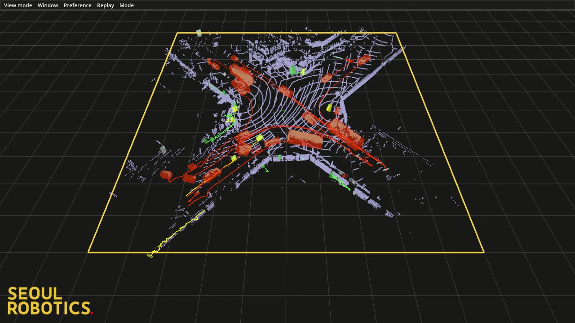Open the View mode menu
The height and width of the screenshot is (323, 575).
coord(18,5)
